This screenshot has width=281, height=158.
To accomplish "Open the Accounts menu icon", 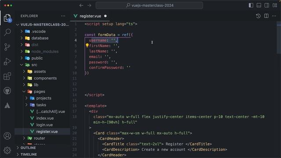I will [x=7, y=136].
